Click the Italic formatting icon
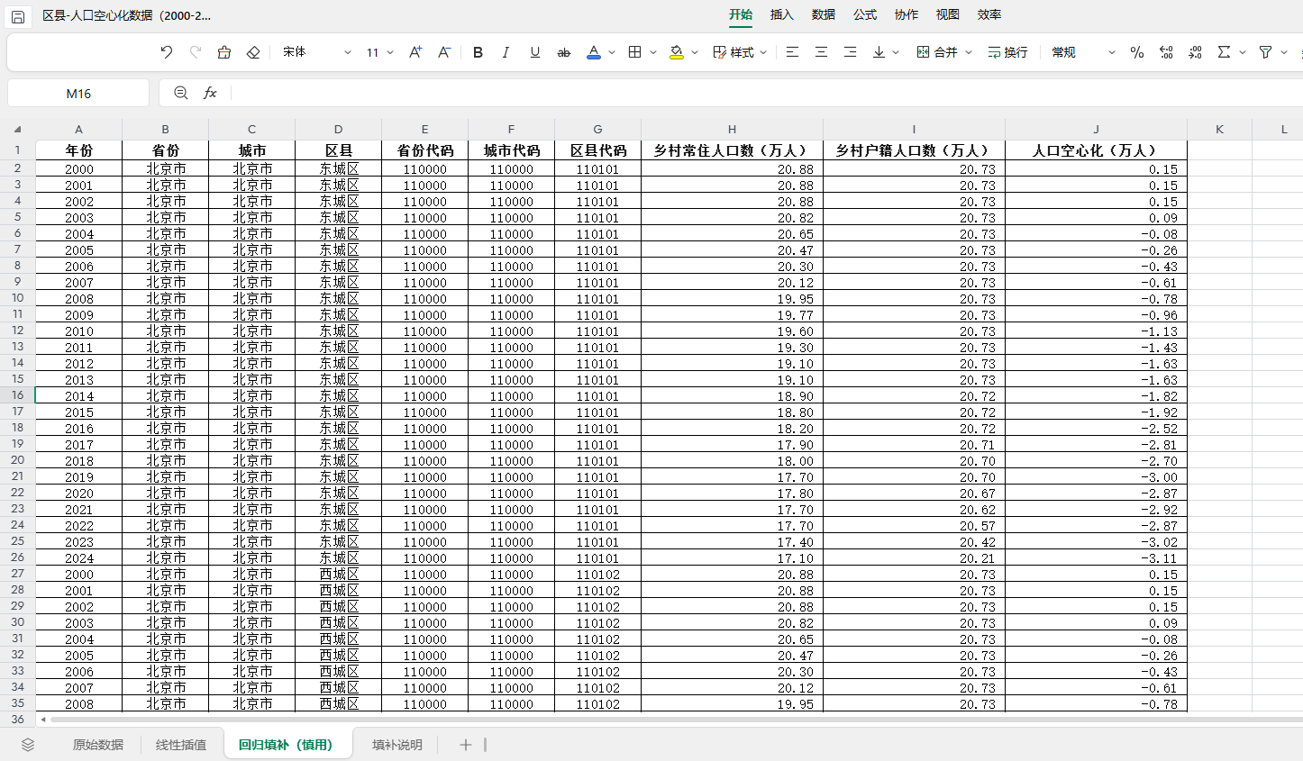This screenshot has width=1303, height=761. point(506,52)
